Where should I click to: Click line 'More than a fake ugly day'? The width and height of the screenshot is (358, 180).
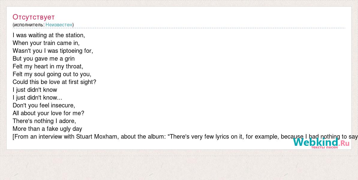click(47, 129)
